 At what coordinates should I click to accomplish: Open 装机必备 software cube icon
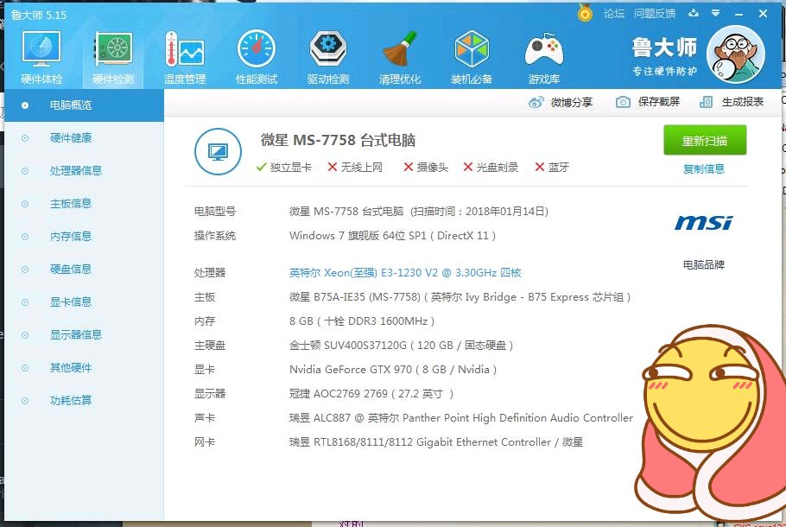click(x=472, y=57)
